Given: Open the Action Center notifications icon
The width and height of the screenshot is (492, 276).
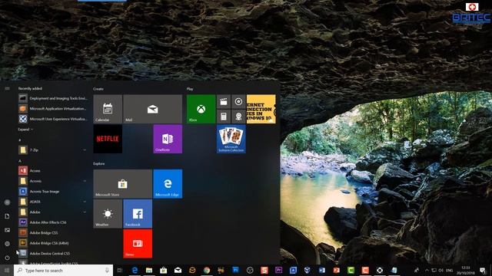Looking at the screenshot, I should (483, 271).
